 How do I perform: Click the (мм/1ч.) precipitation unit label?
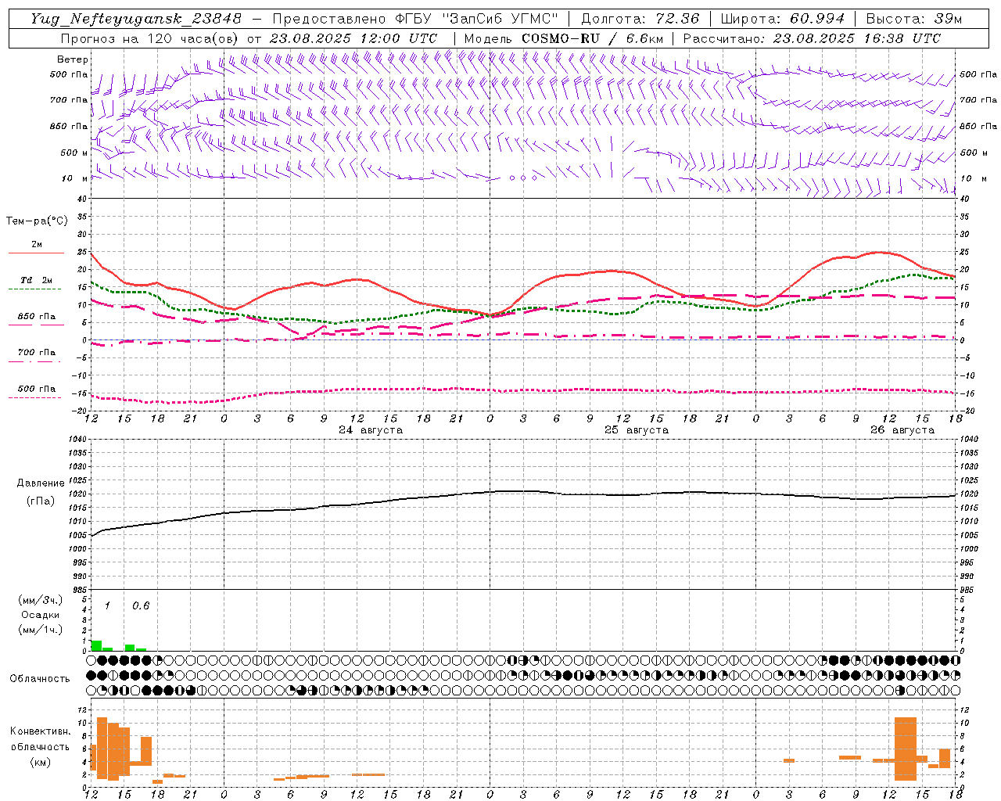41,630
